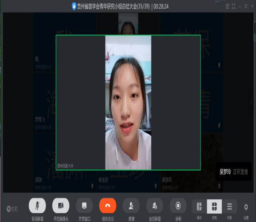Image resolution: width=256 pixels, height=222 pixels.
Task: End meeting with red 结束会议 button
Action: tap(108, 205)
